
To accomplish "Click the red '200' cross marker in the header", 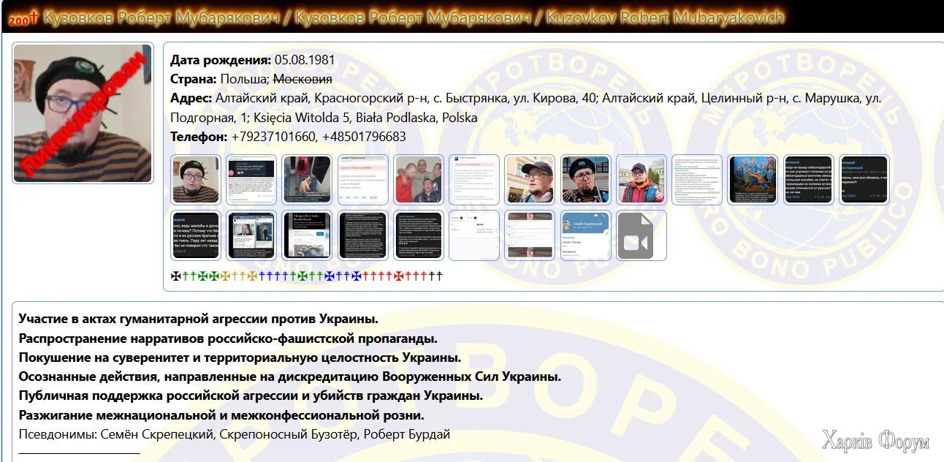I will [x=24, y=18].
